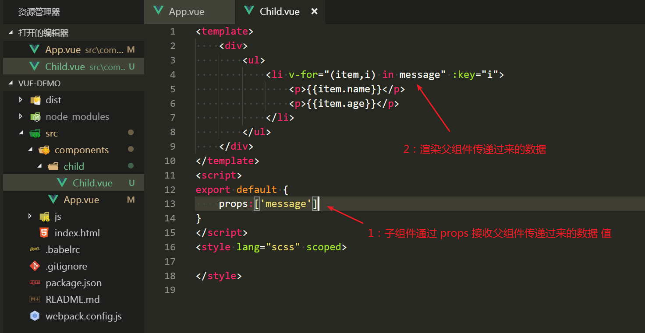Click the Babel icon beside .babelrc
The image size is (645, 333).
[x=35, y=249]
